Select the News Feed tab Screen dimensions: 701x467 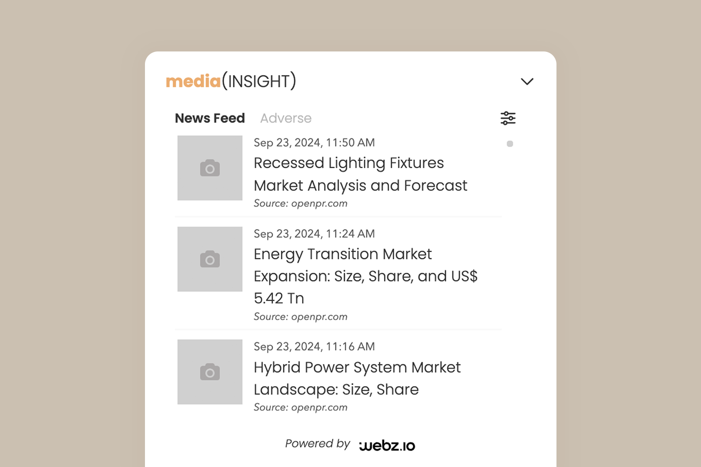(x=210, y=118)
